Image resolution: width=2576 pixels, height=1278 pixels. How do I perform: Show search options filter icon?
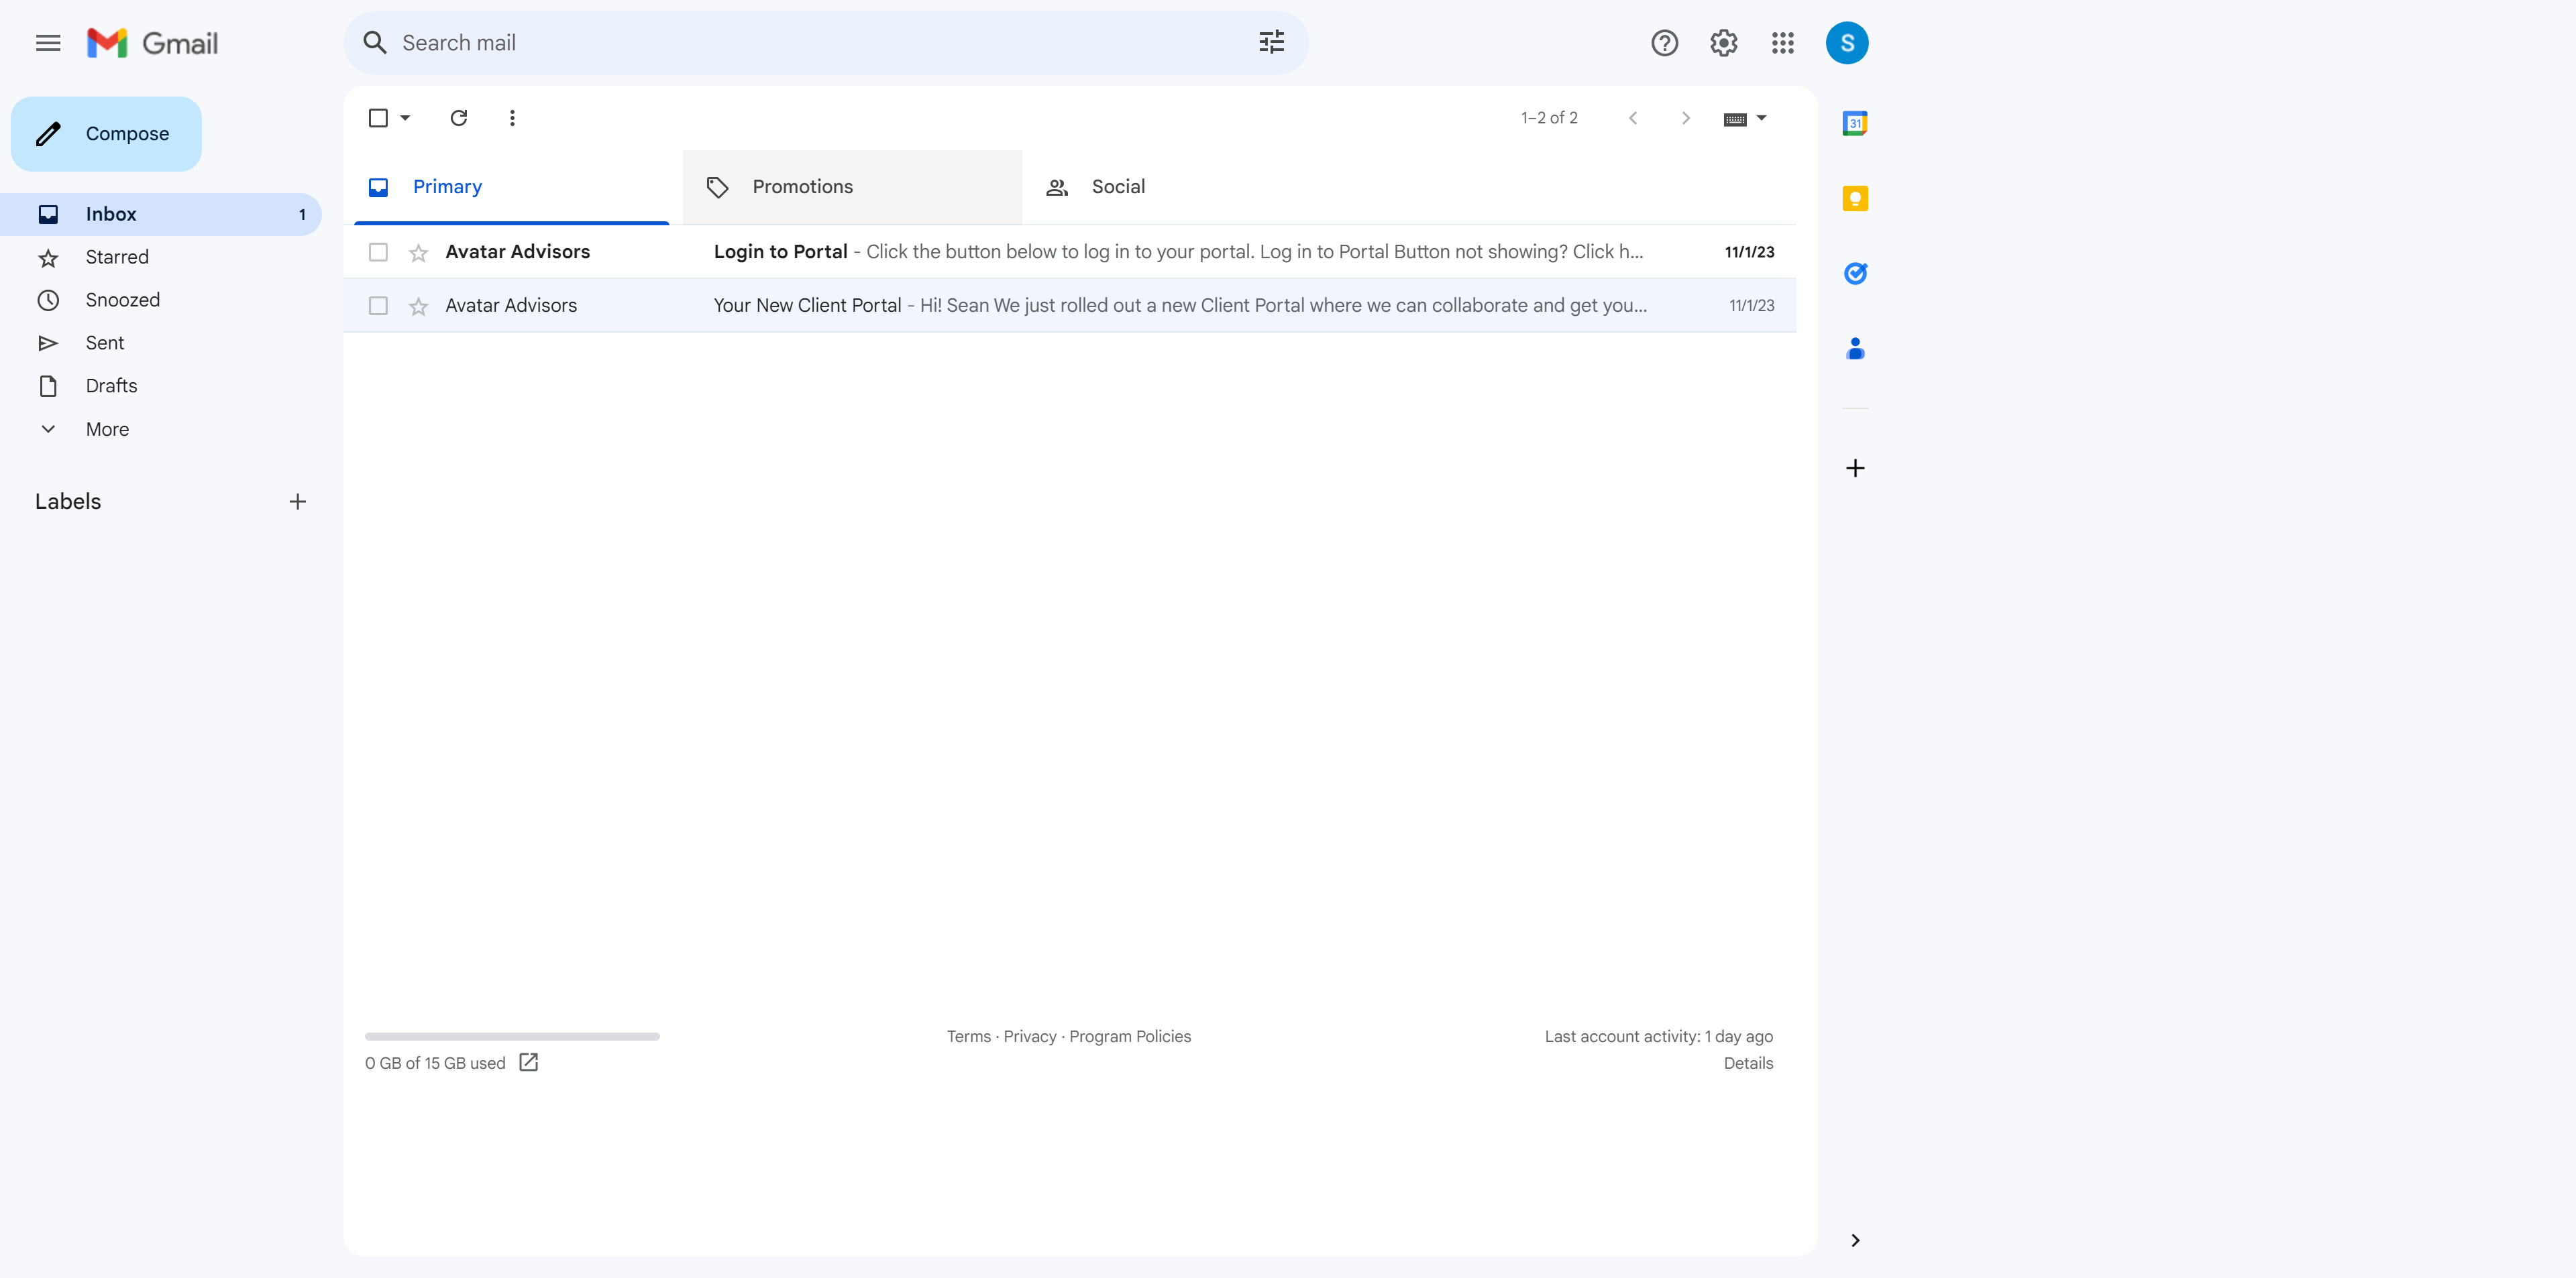1271,43
